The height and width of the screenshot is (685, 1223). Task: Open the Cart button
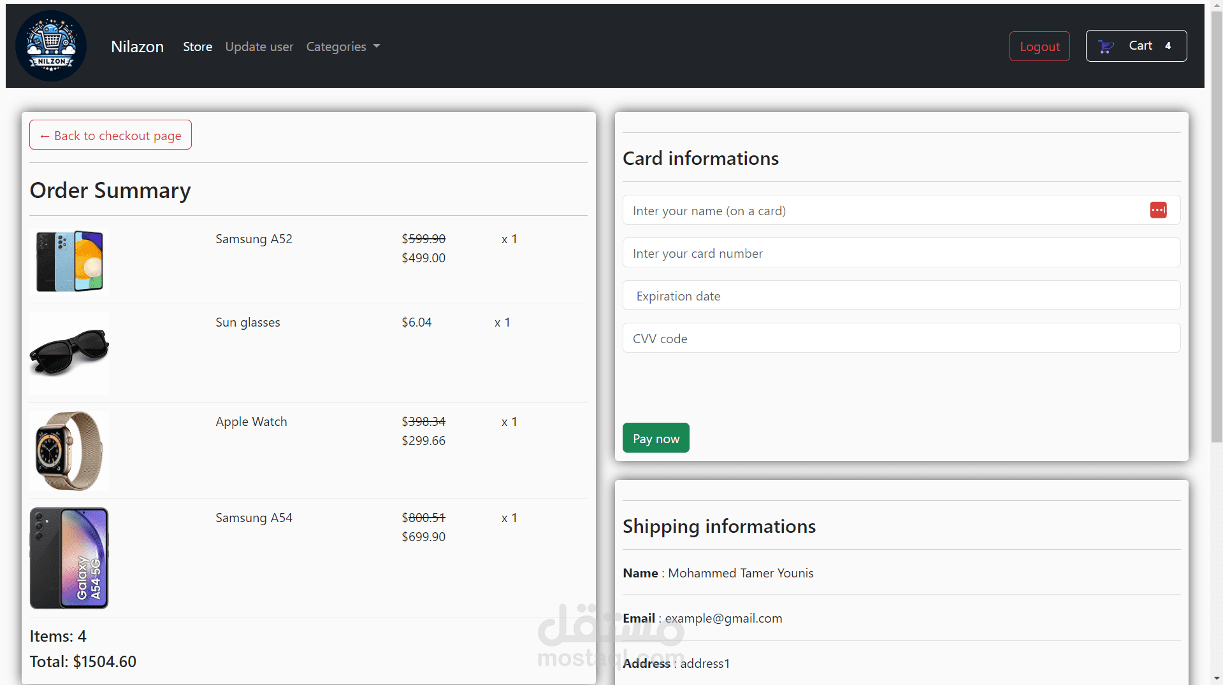1136,46
